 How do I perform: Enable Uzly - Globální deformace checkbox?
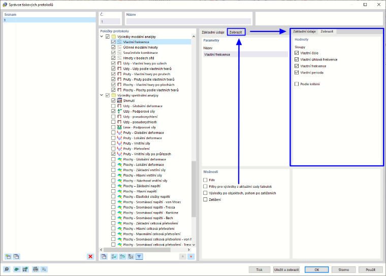click(x=113, y=106)
